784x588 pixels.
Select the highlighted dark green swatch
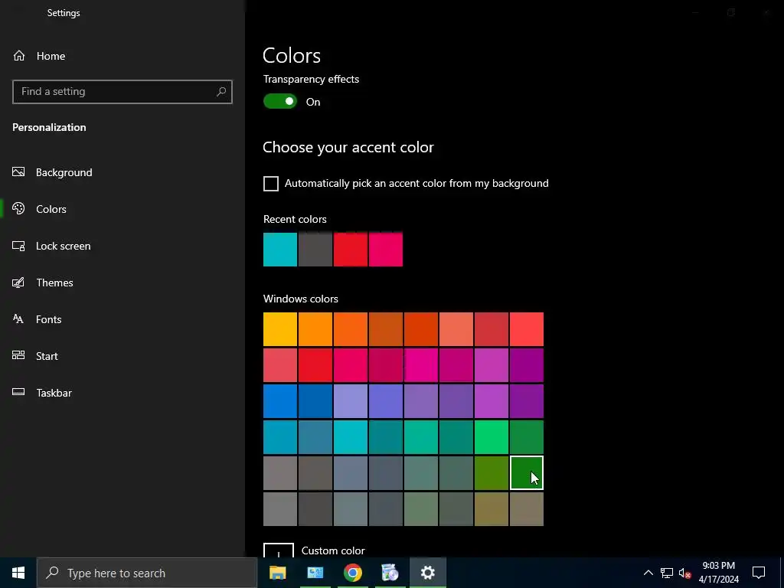[x=527, y=473]
